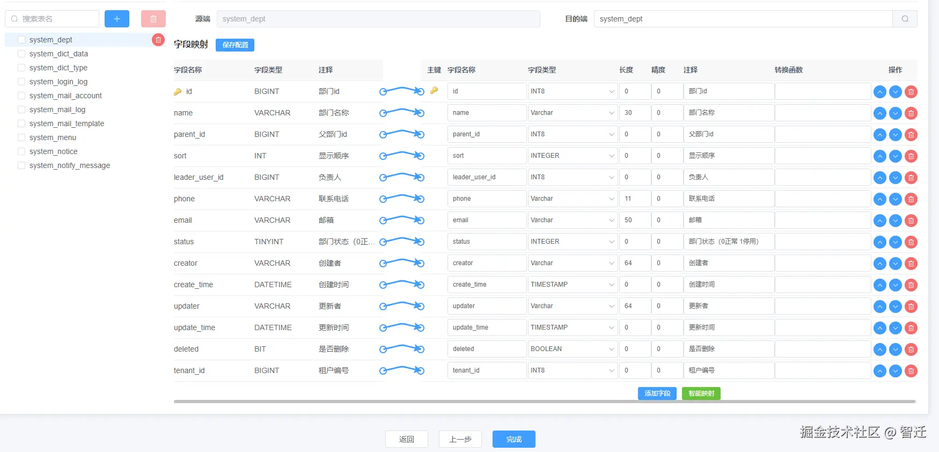Delete the id field row
The width and height of the screenshot is (939, 452).
click(x=911, y=92)
